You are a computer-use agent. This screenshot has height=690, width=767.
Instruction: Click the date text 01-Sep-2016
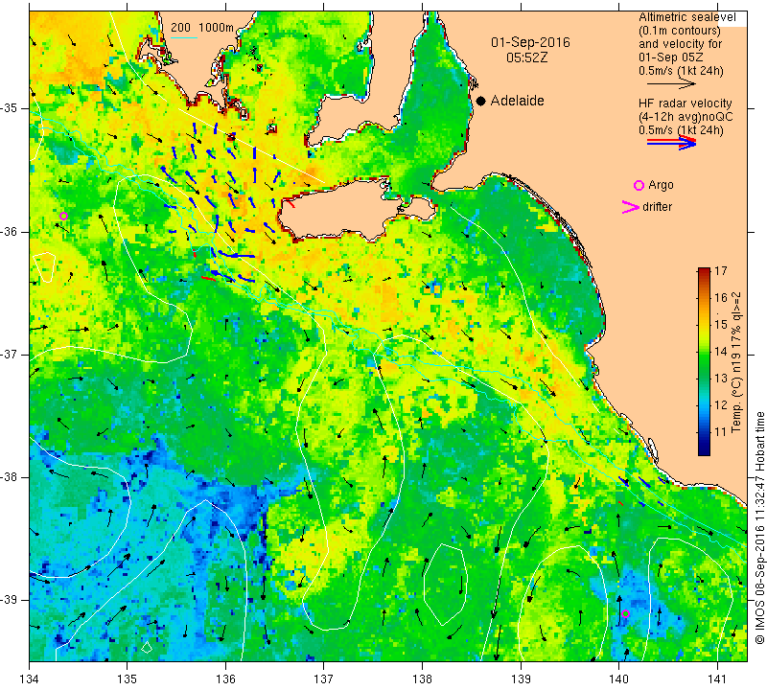tap(530, 42)
